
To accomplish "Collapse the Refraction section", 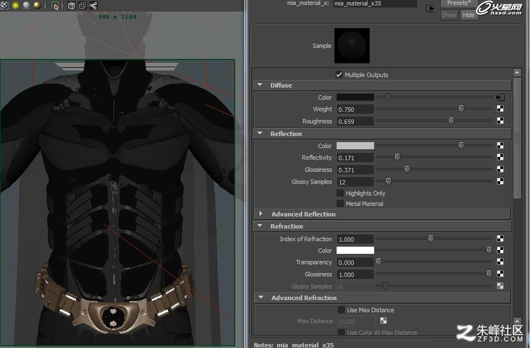I will pyautogui.click(x=260, y=226).
